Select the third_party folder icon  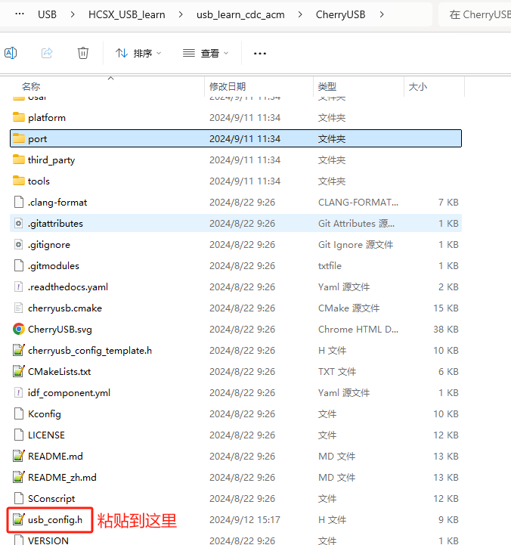pyautogui.click(x=19, y=160)
